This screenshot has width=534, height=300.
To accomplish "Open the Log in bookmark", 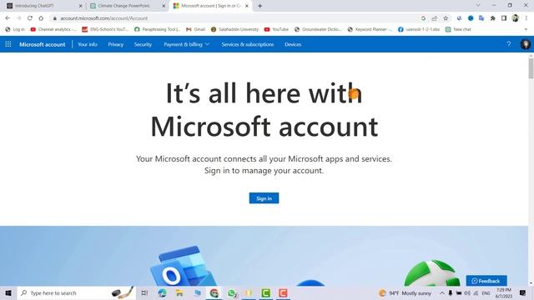I will (15, 30).
